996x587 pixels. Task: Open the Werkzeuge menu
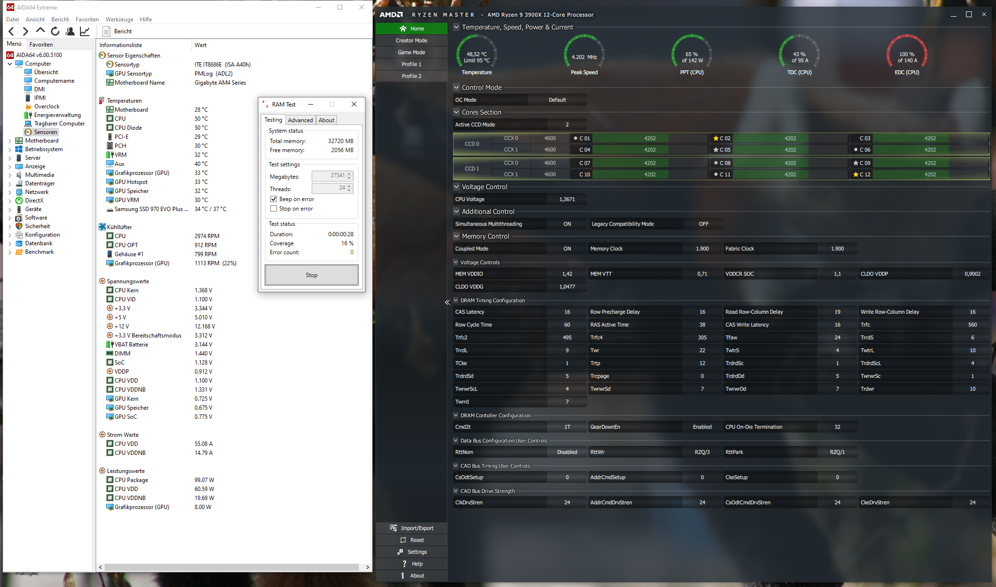tap(119, 19)
